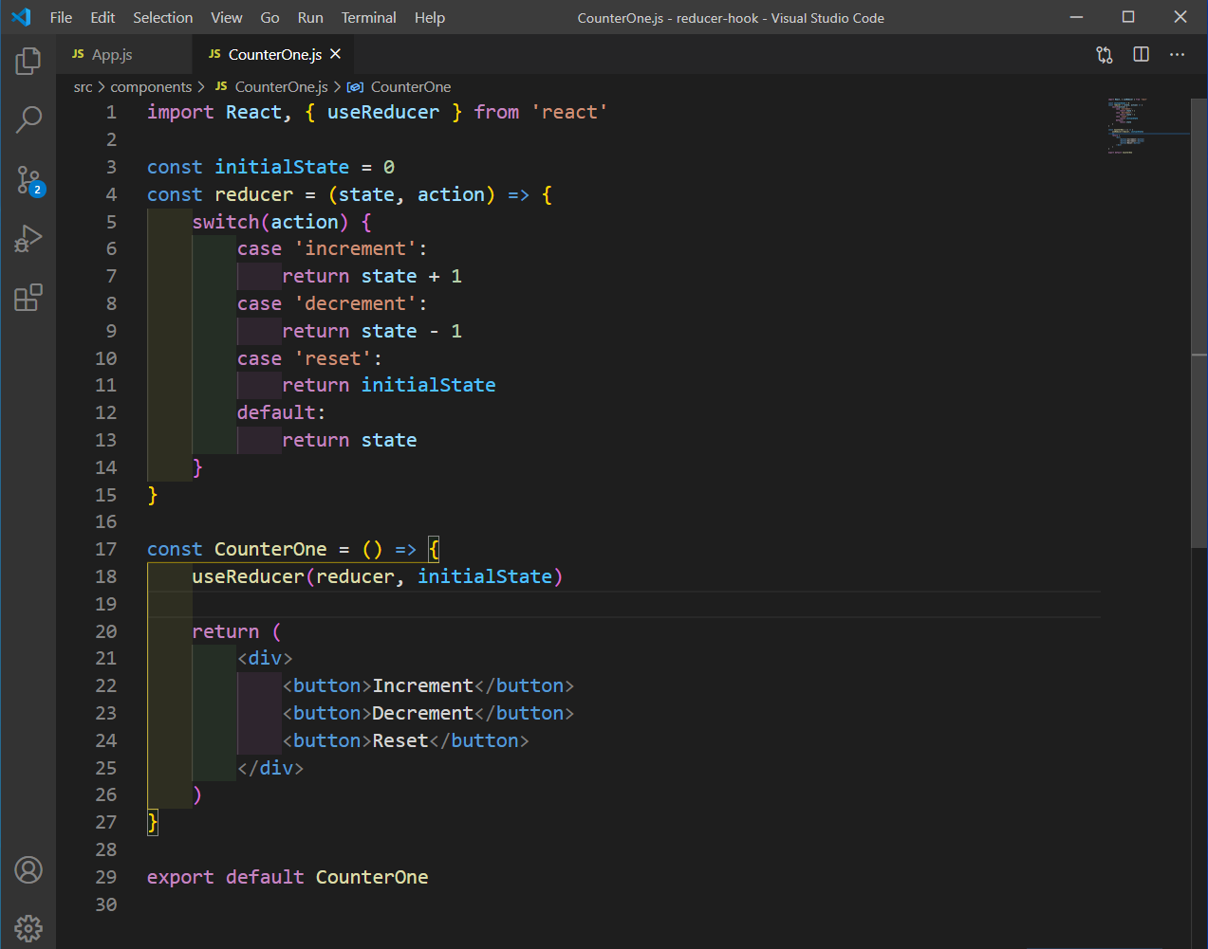
Task: Click the 'switch' keyword on line 5
Action: [x=226, y=222]
